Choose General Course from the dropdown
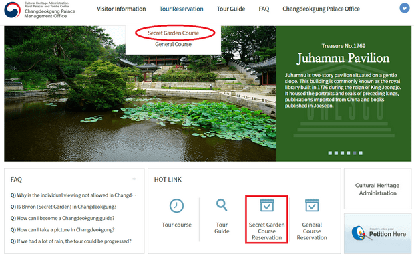This screenshot has height=256, width=414. [x=173, y=44]
